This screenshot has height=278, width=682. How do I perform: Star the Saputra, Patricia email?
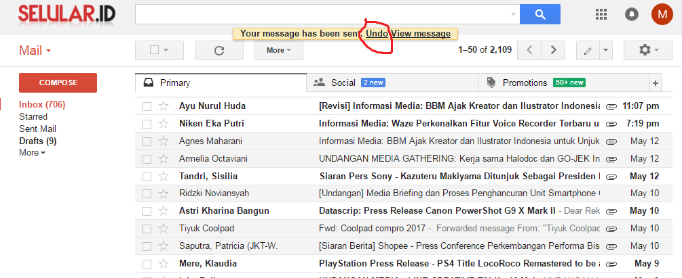(x=164, y=246)
